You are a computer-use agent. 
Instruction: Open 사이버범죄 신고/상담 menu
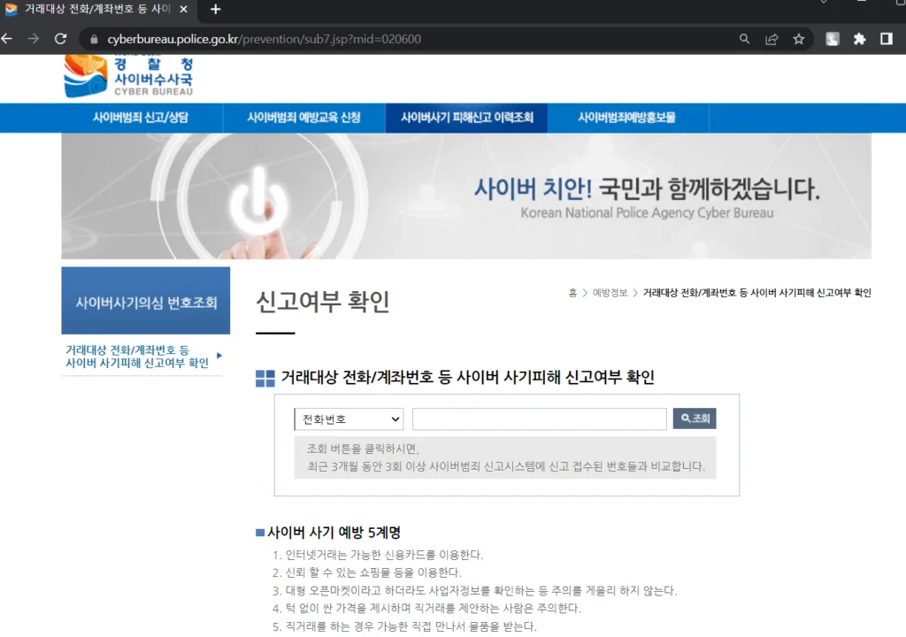pos(141,118)
